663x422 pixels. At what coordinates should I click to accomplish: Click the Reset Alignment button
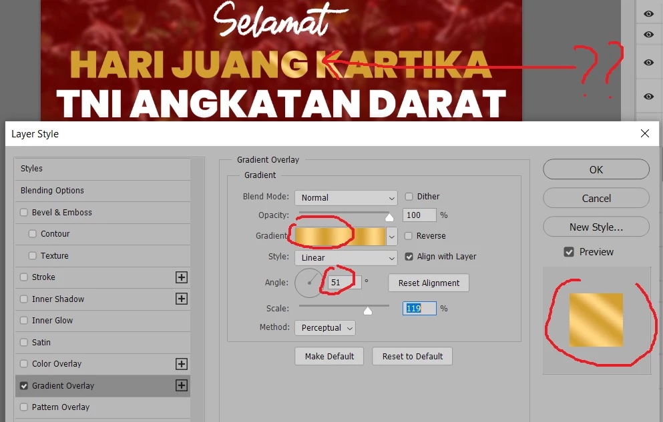(x=429, y=283)
